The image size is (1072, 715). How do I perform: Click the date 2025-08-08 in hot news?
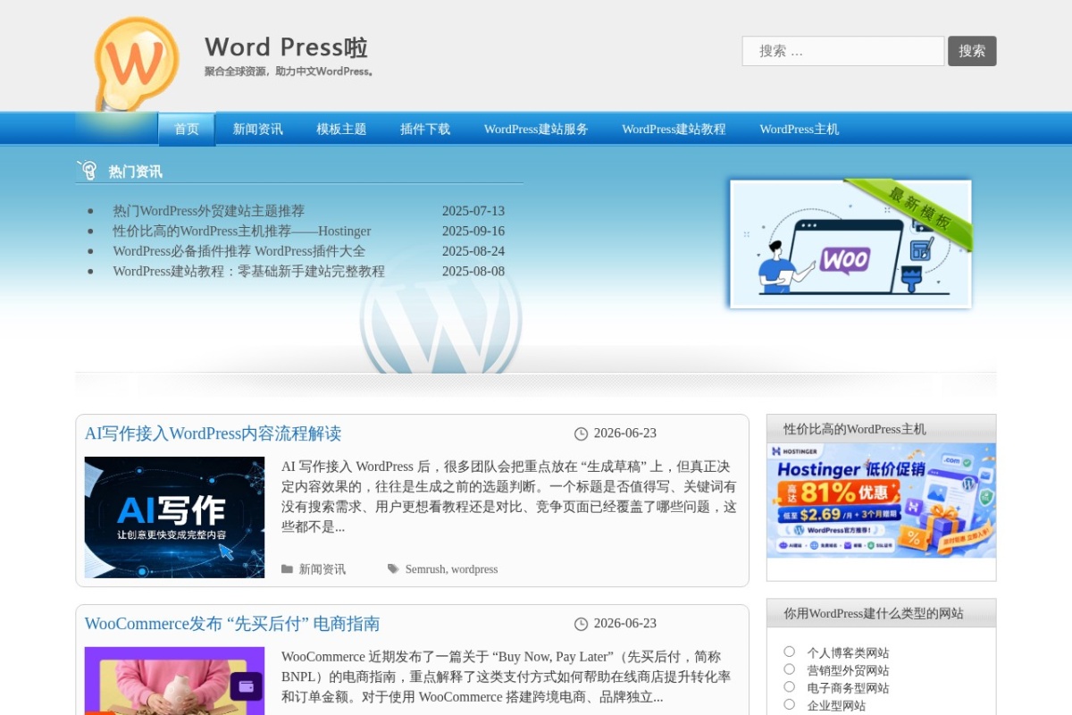473,271
